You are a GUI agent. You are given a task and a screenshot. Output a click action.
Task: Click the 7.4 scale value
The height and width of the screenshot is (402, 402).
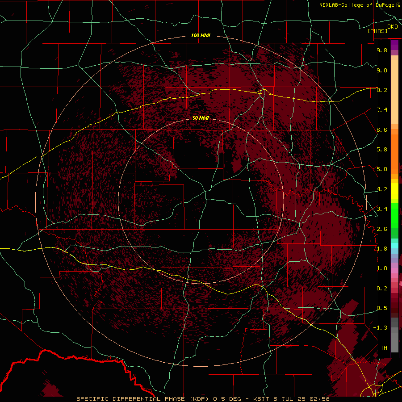click(x=382, y=110)
